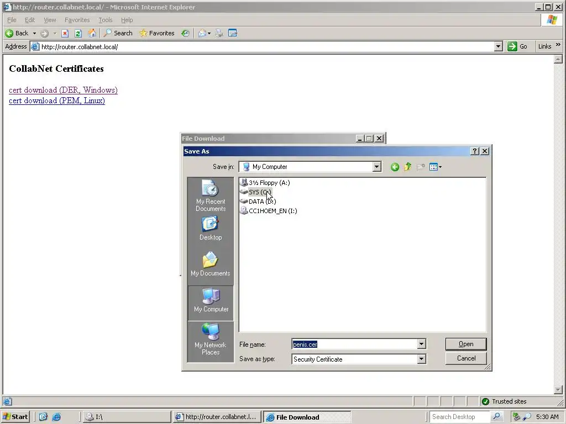The height and width of the screenshot is (424, 566).
Task: Select the CC1HOEM_EN (I:) drive
Action: (269, 211)
